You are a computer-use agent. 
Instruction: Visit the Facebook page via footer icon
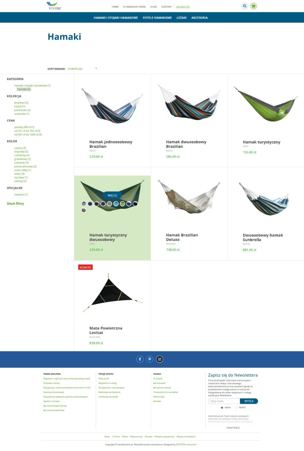tap(140, 359)
